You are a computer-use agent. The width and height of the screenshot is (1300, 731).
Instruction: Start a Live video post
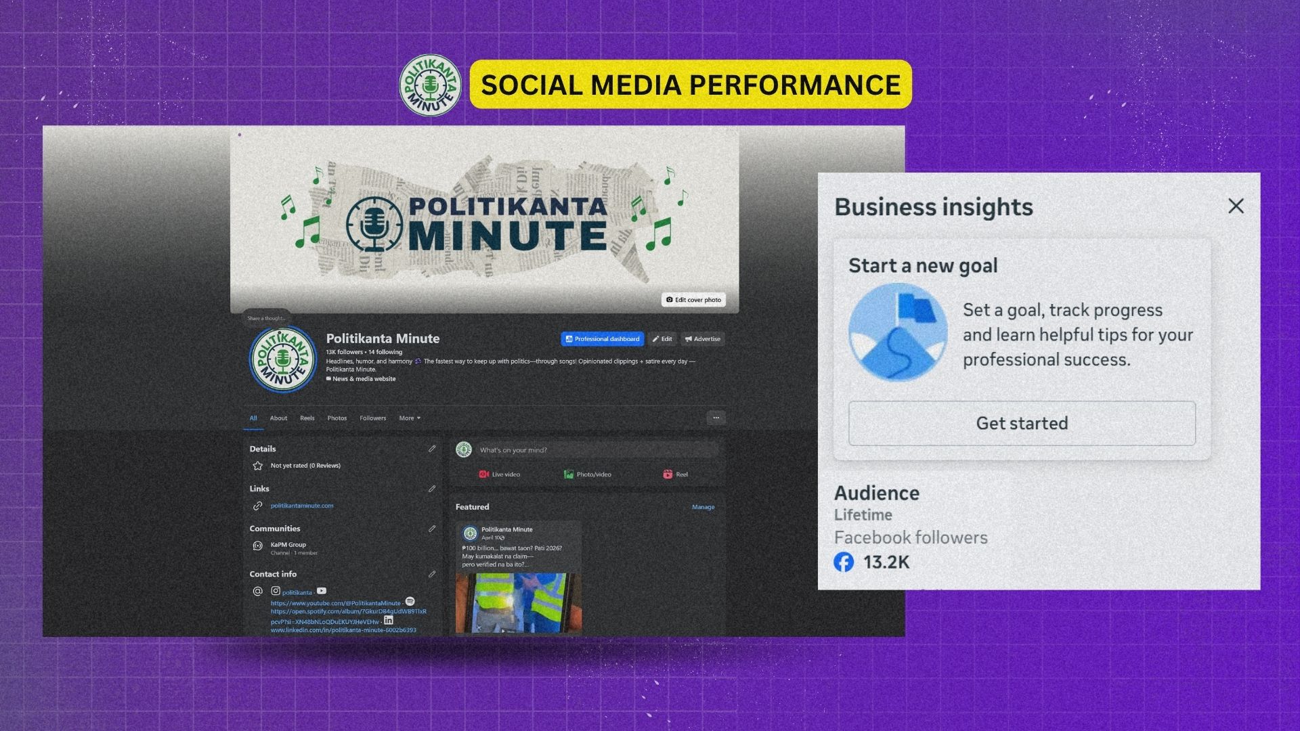pyautogui.click(x=500, y=474)
